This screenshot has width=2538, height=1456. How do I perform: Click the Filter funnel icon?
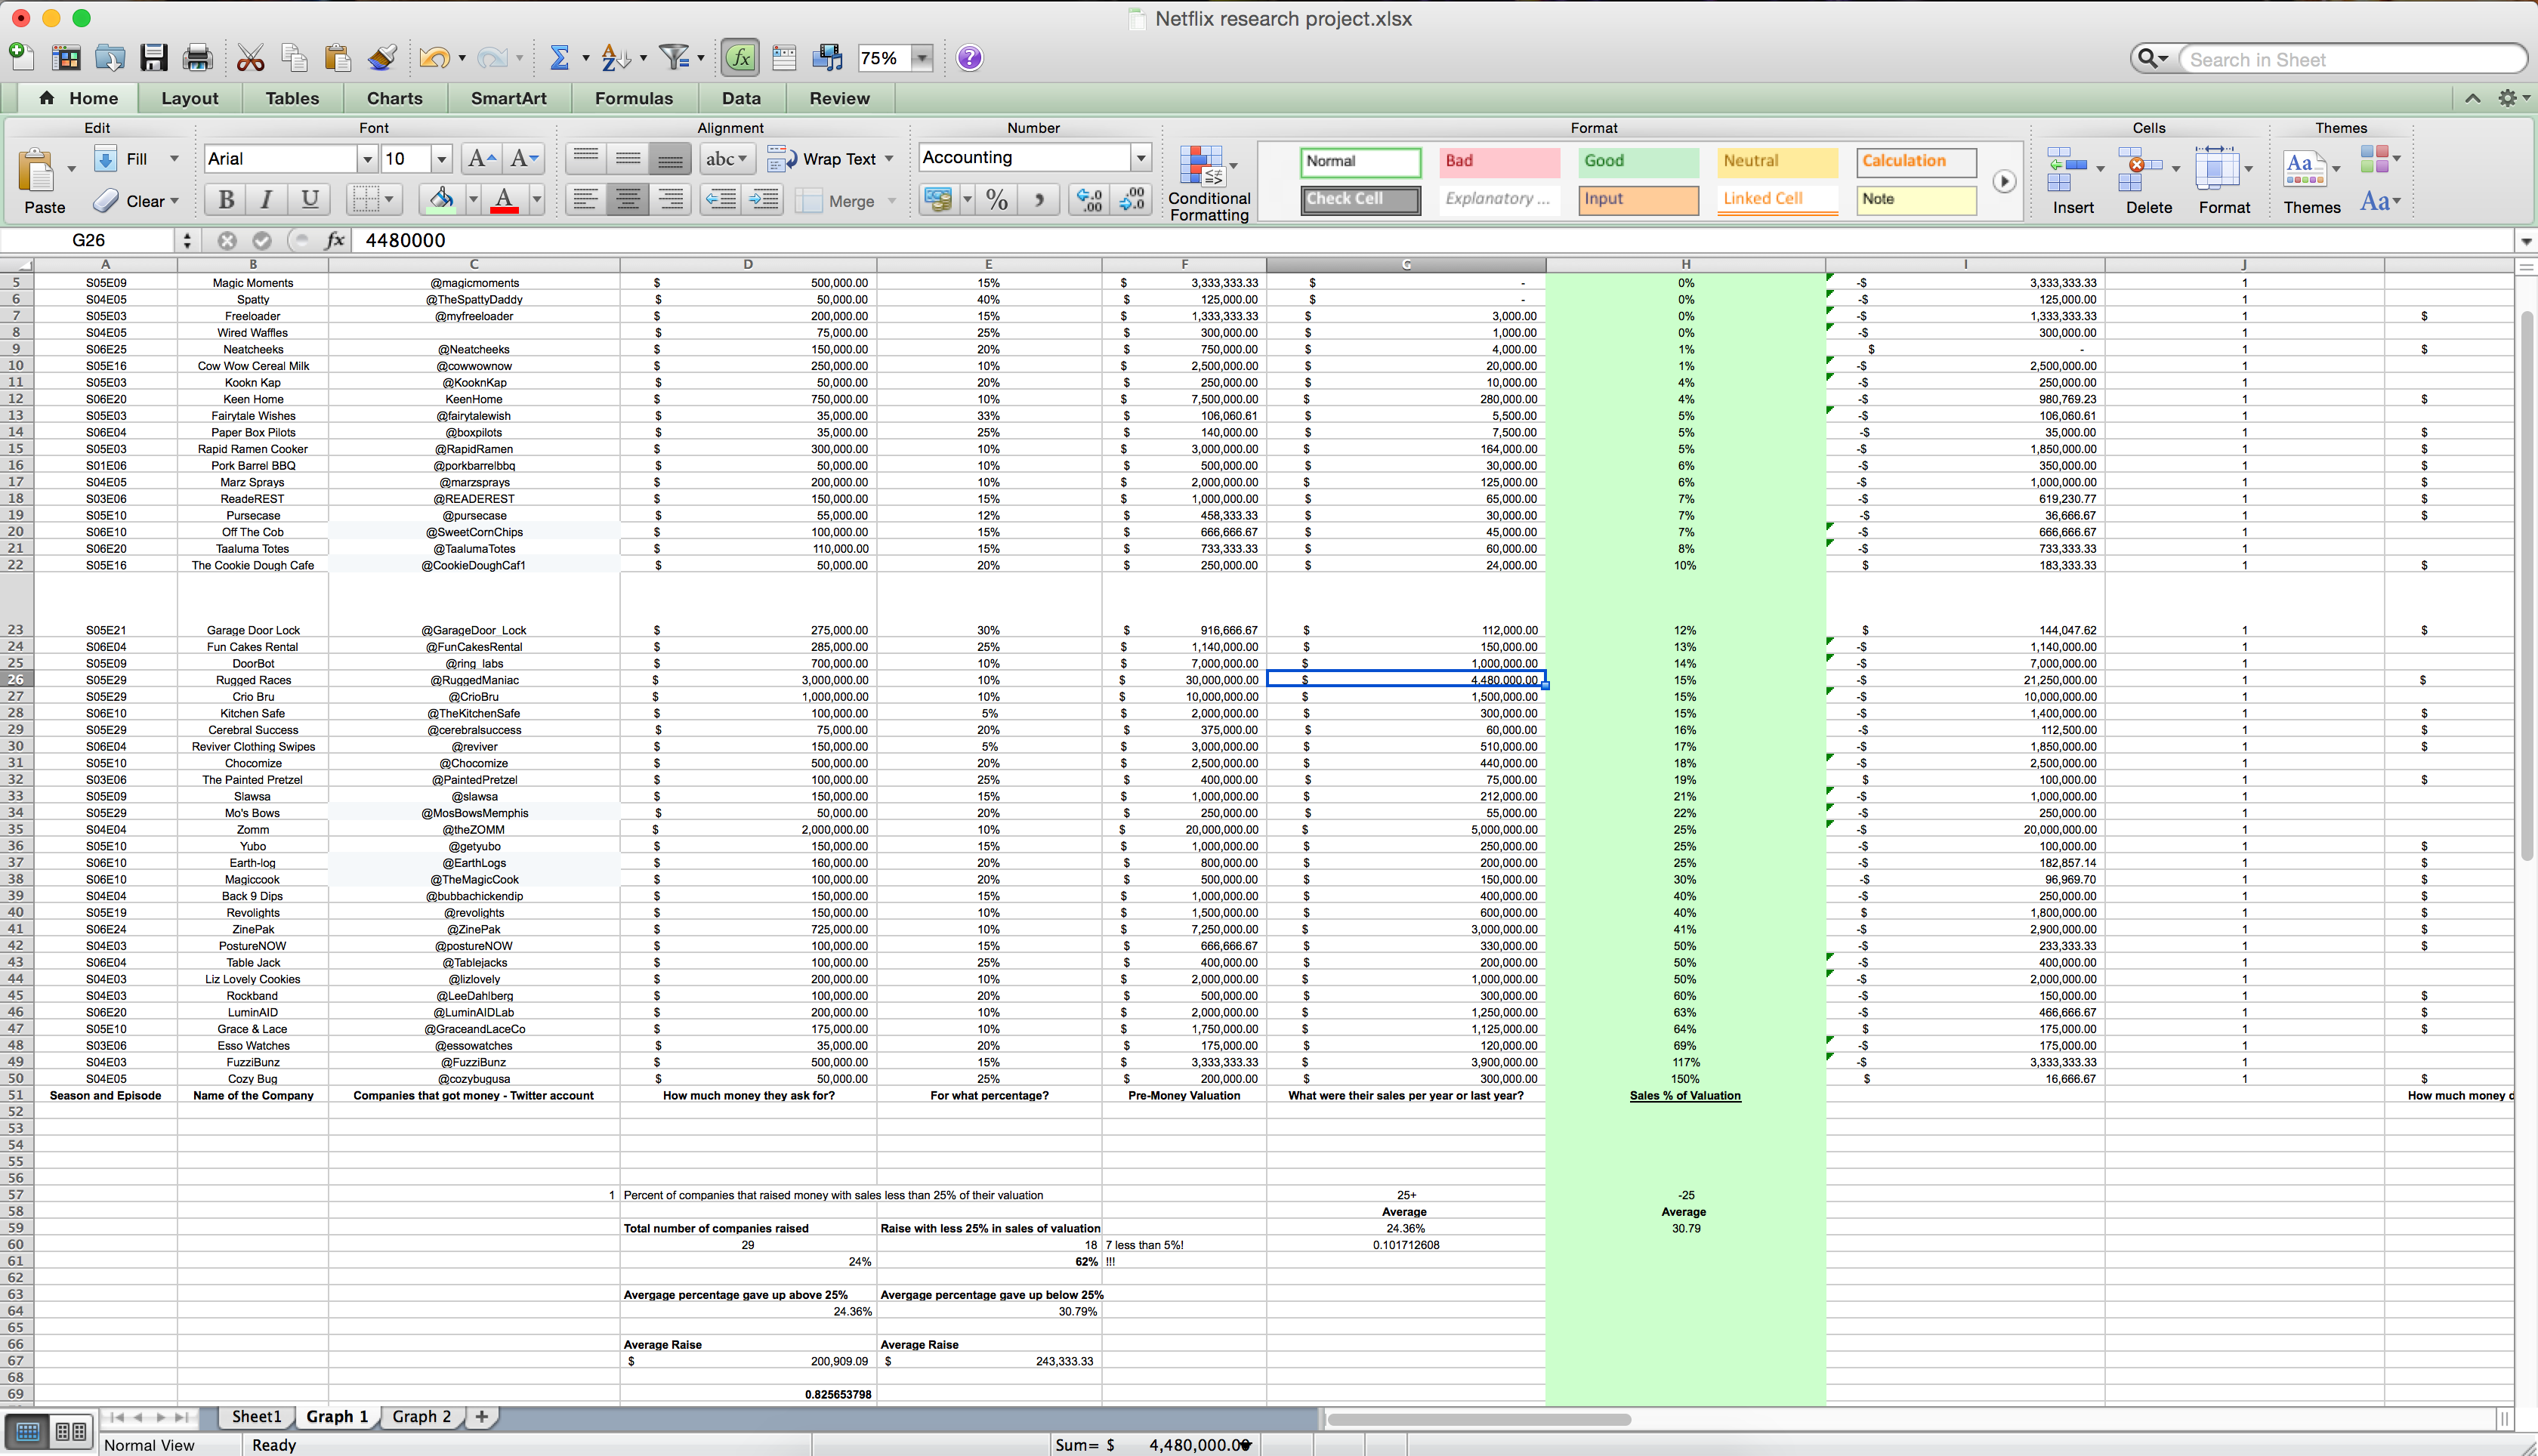tap(675, 58)
